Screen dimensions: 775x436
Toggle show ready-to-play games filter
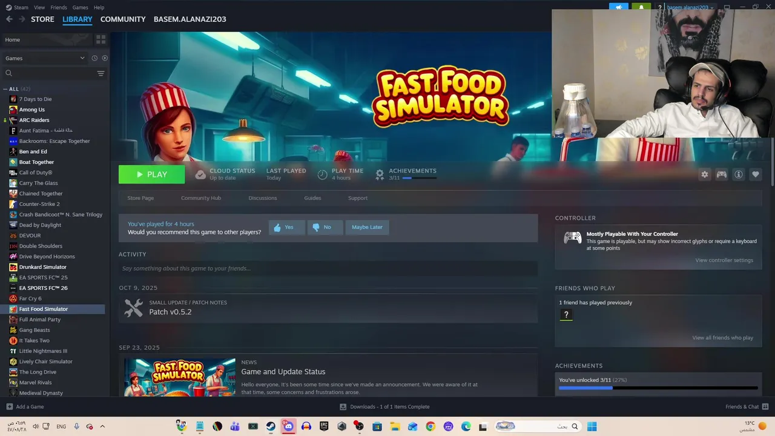pyautogui.click(x=105, y=58)
